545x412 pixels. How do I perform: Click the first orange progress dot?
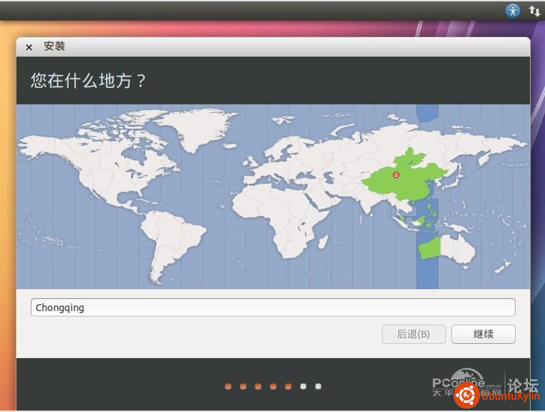228,387
